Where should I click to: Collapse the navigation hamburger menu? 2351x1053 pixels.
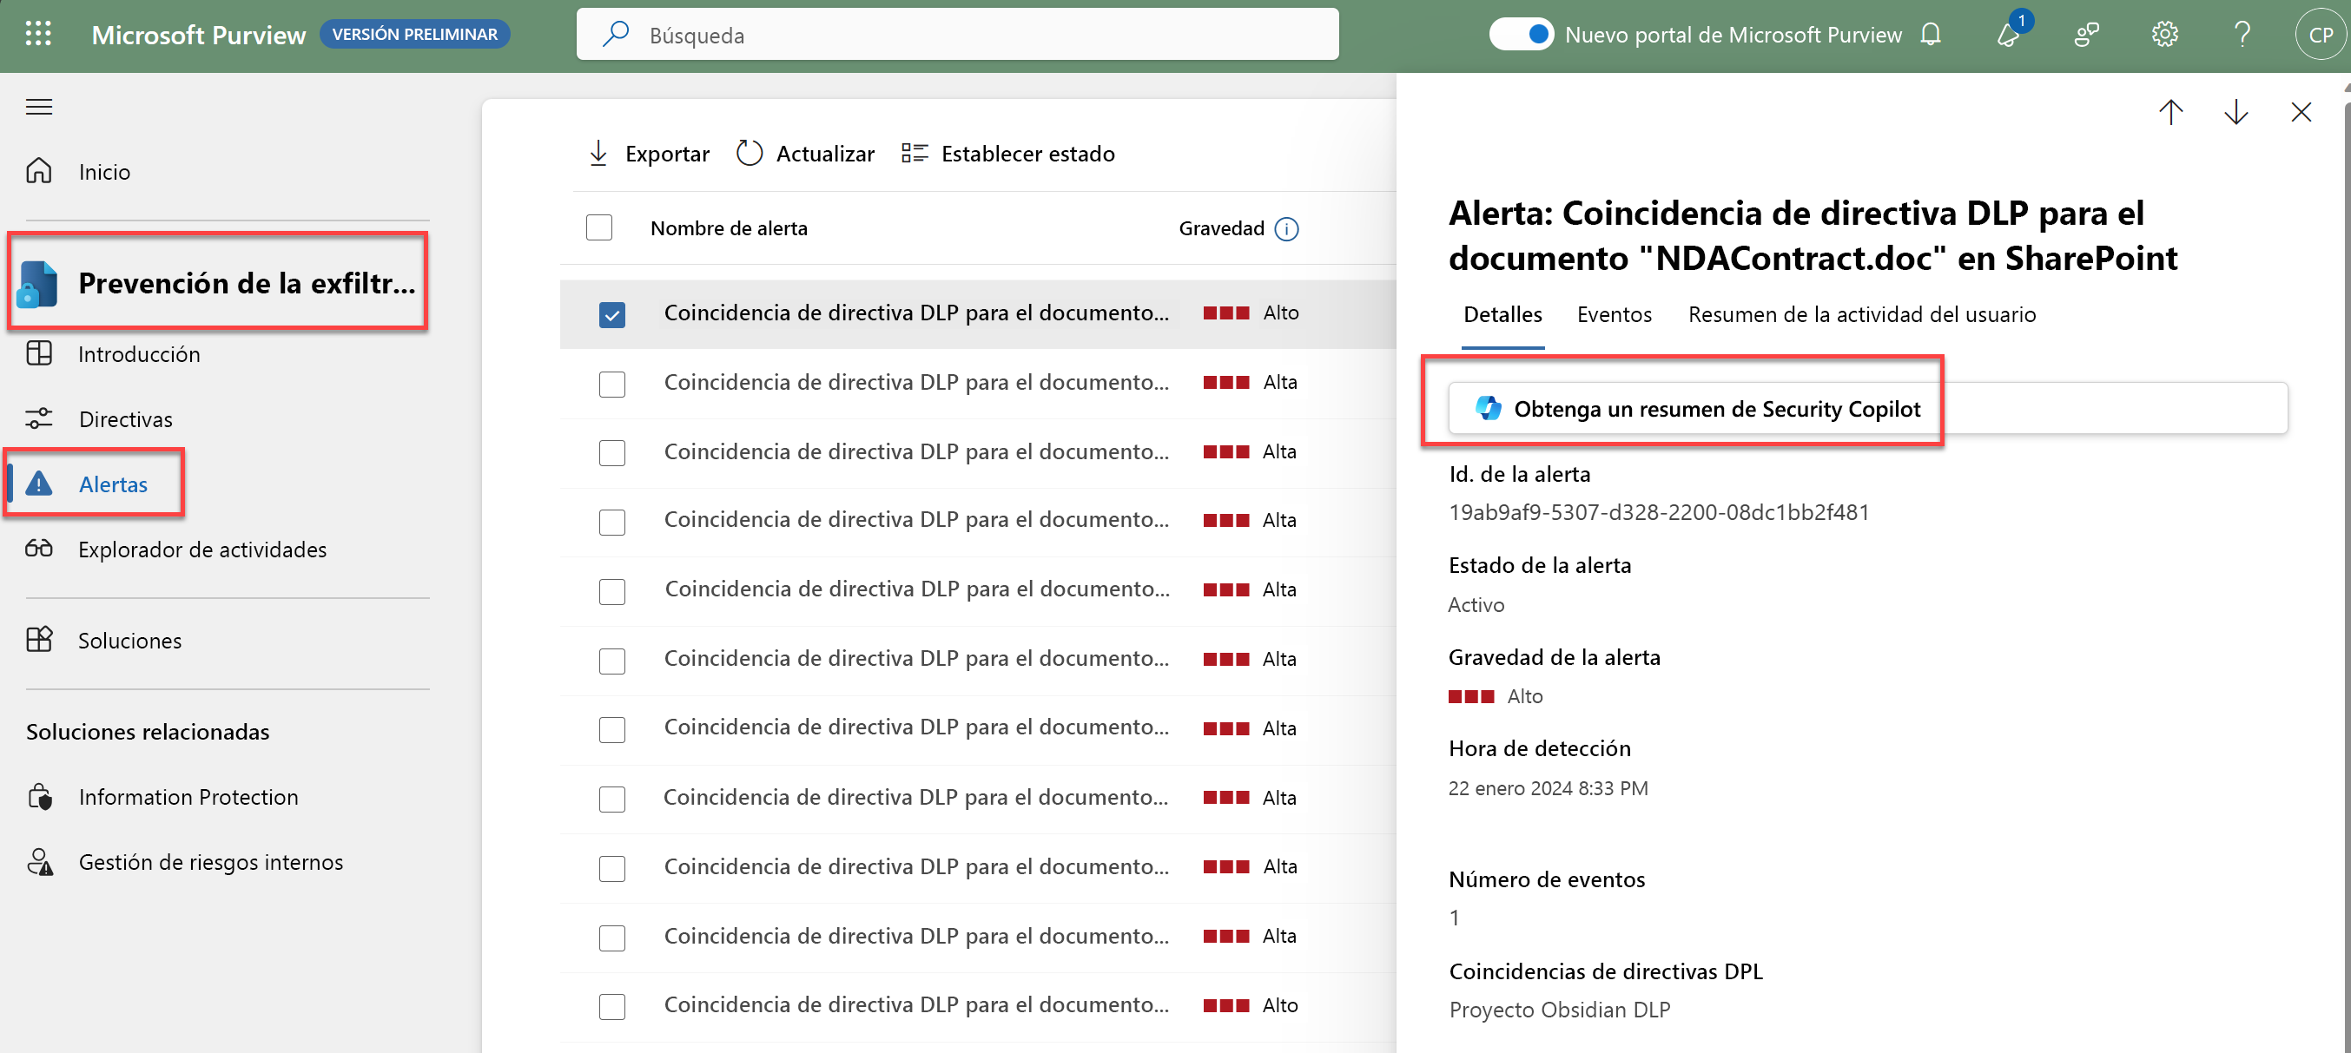coord(38,108)
